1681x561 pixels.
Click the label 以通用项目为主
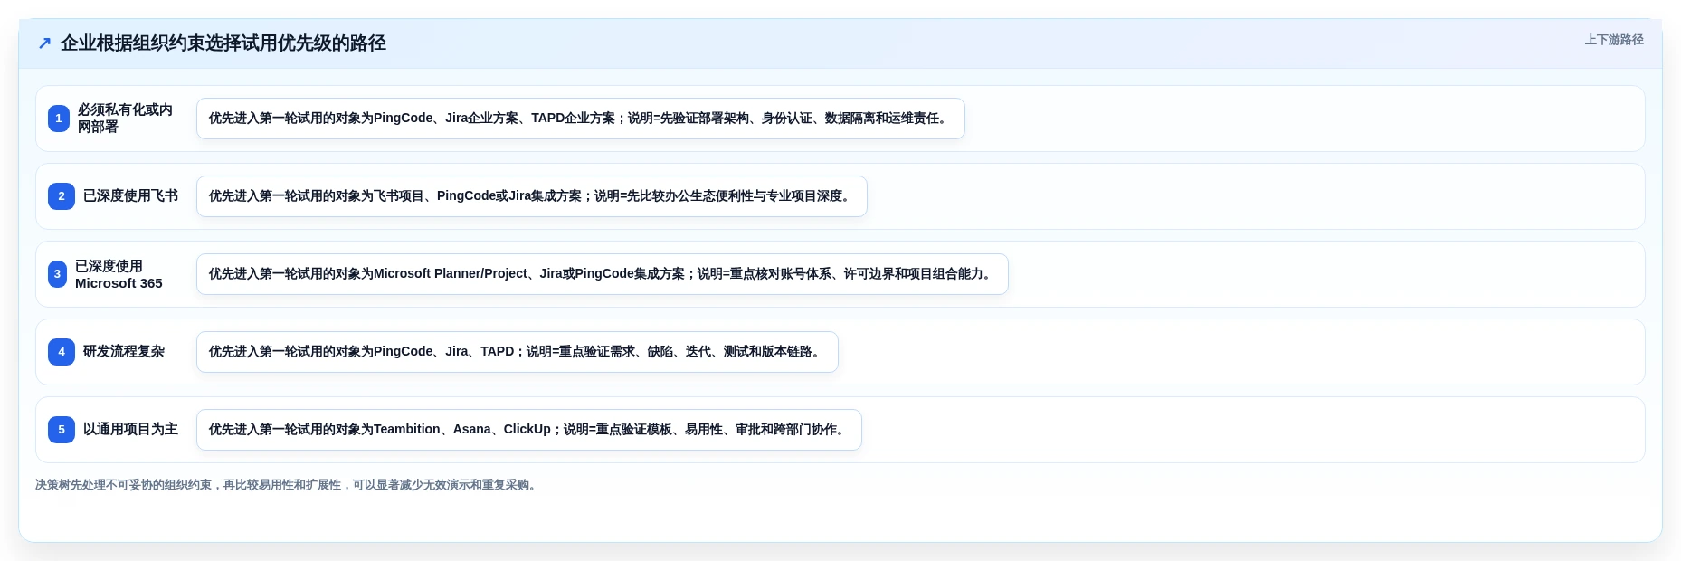click(130, 430)
